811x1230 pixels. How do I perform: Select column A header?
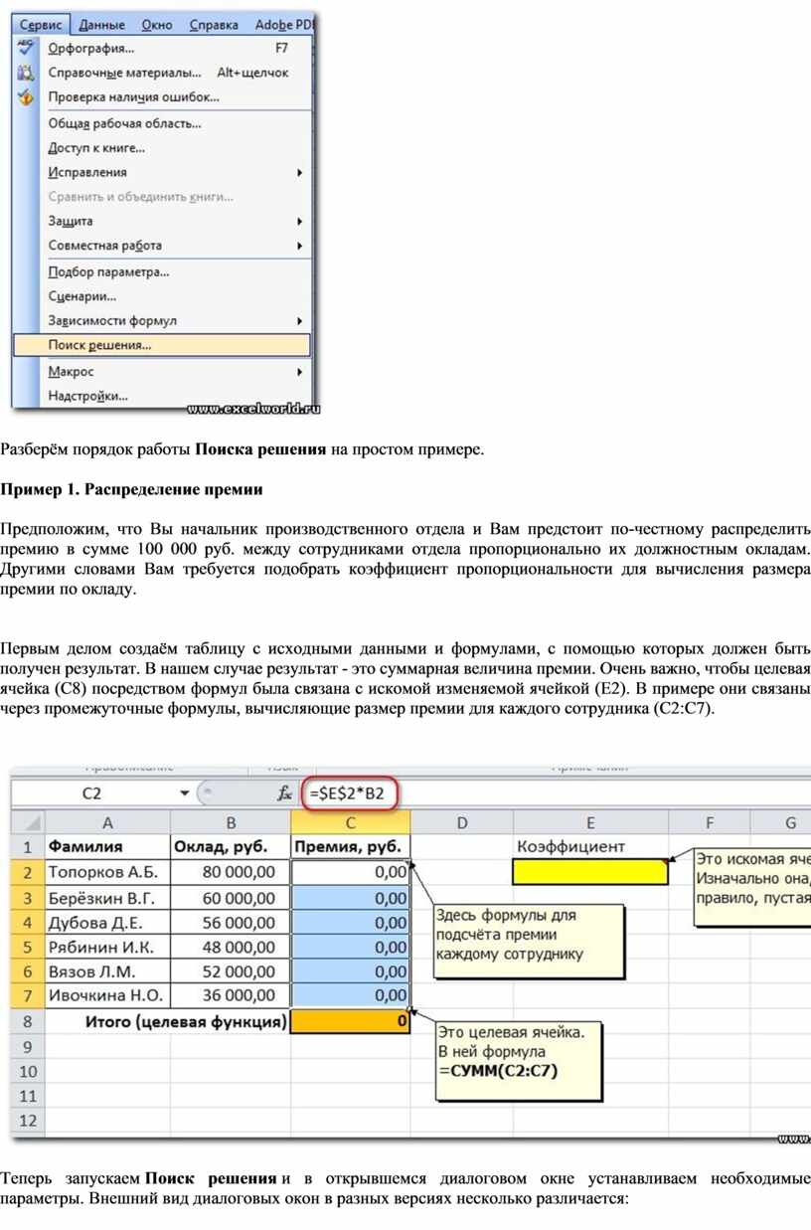107,822
